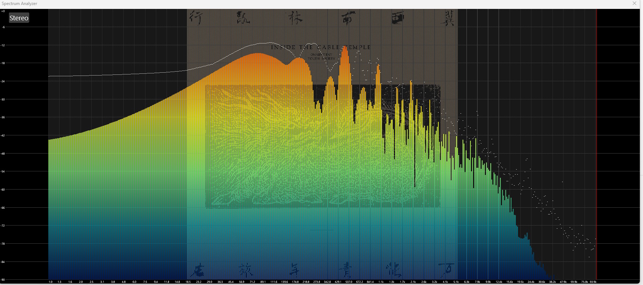Screen dimensions: 643x285
Task: Click the 1.0 frequency axis label
Action: click(x=51, y=282)
